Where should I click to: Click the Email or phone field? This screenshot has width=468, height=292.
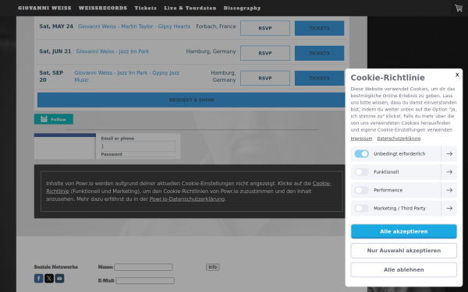[138, 146]
